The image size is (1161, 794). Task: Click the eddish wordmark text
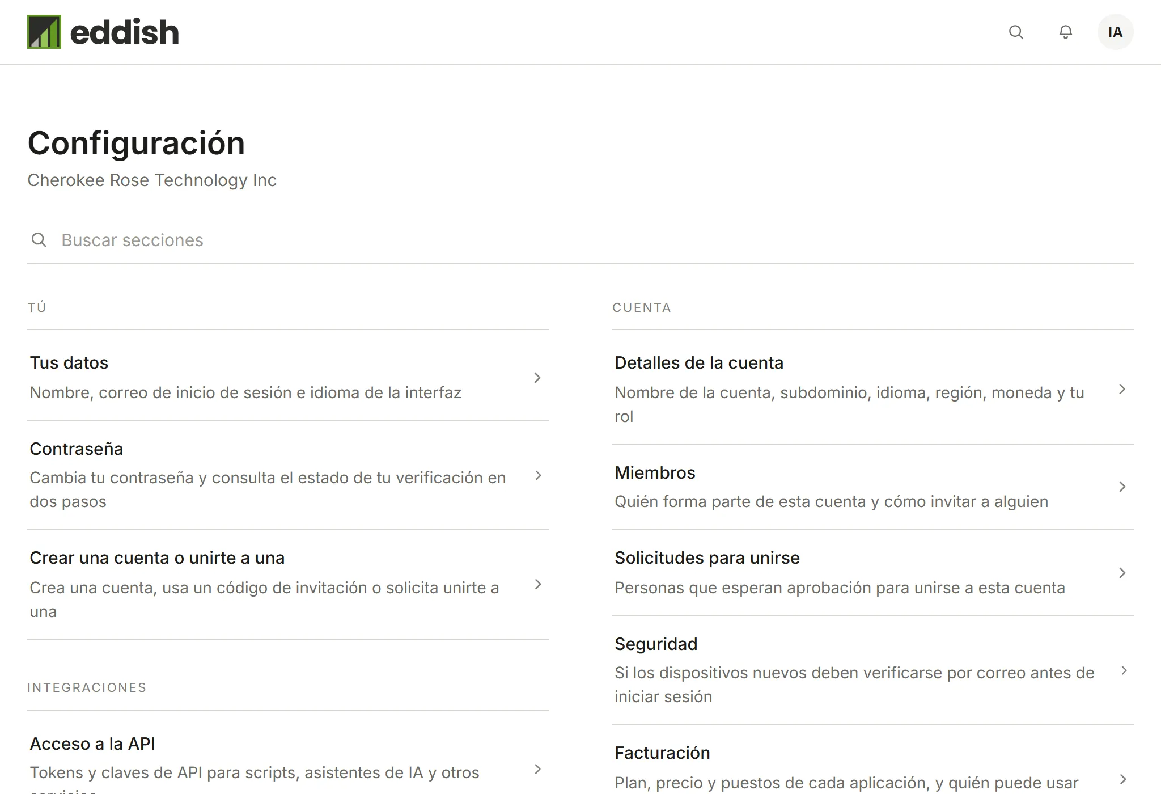[x=124, y=32]
